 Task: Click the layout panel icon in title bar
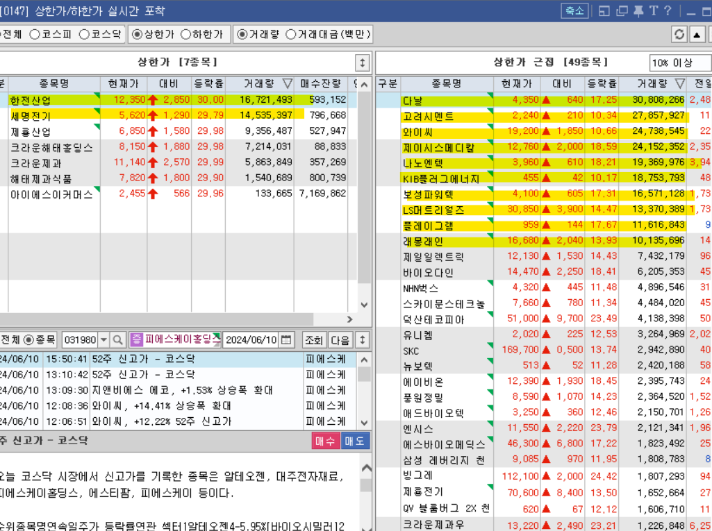[604, 11]
